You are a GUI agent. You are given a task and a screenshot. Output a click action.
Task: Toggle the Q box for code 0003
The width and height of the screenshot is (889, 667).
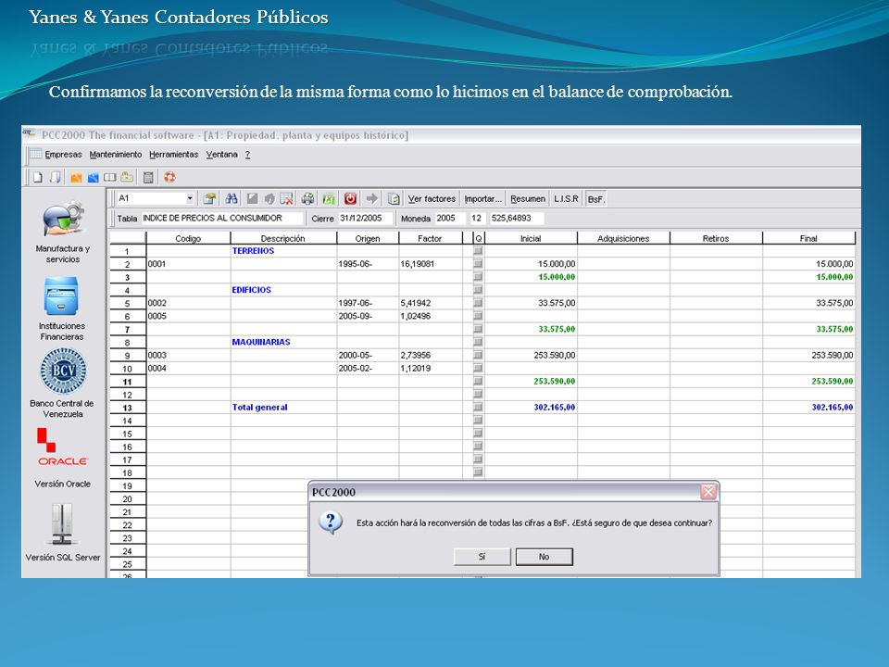(x=478, y=355)
